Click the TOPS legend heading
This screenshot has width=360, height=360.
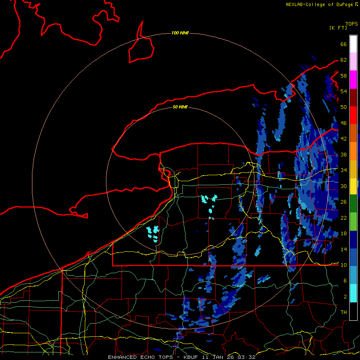(x=352, y=24)
